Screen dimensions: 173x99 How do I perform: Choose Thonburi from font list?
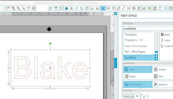[131, 35]
